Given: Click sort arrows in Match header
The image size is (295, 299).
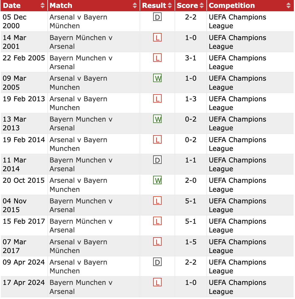Looking at the screenshot, I should (x=135, y=5).
